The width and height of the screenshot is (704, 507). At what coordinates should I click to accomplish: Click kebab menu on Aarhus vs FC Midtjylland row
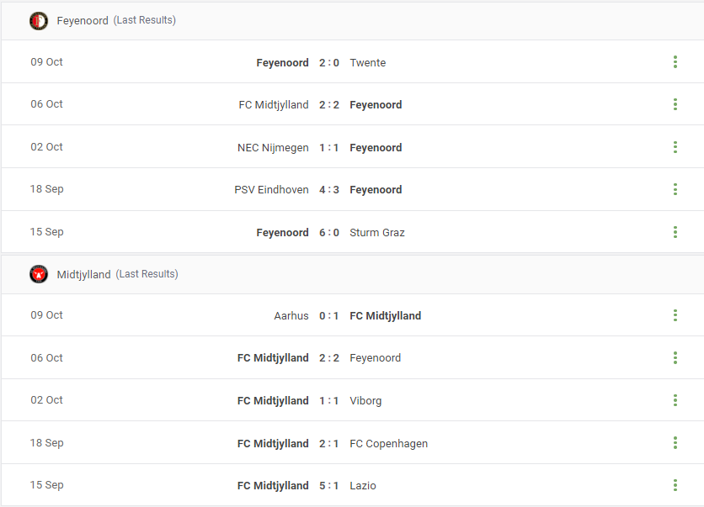pos(675,315)
